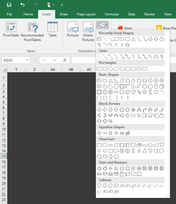The image size is (176, 204).
Task: Select the column AA header
Action: [53, 70]
